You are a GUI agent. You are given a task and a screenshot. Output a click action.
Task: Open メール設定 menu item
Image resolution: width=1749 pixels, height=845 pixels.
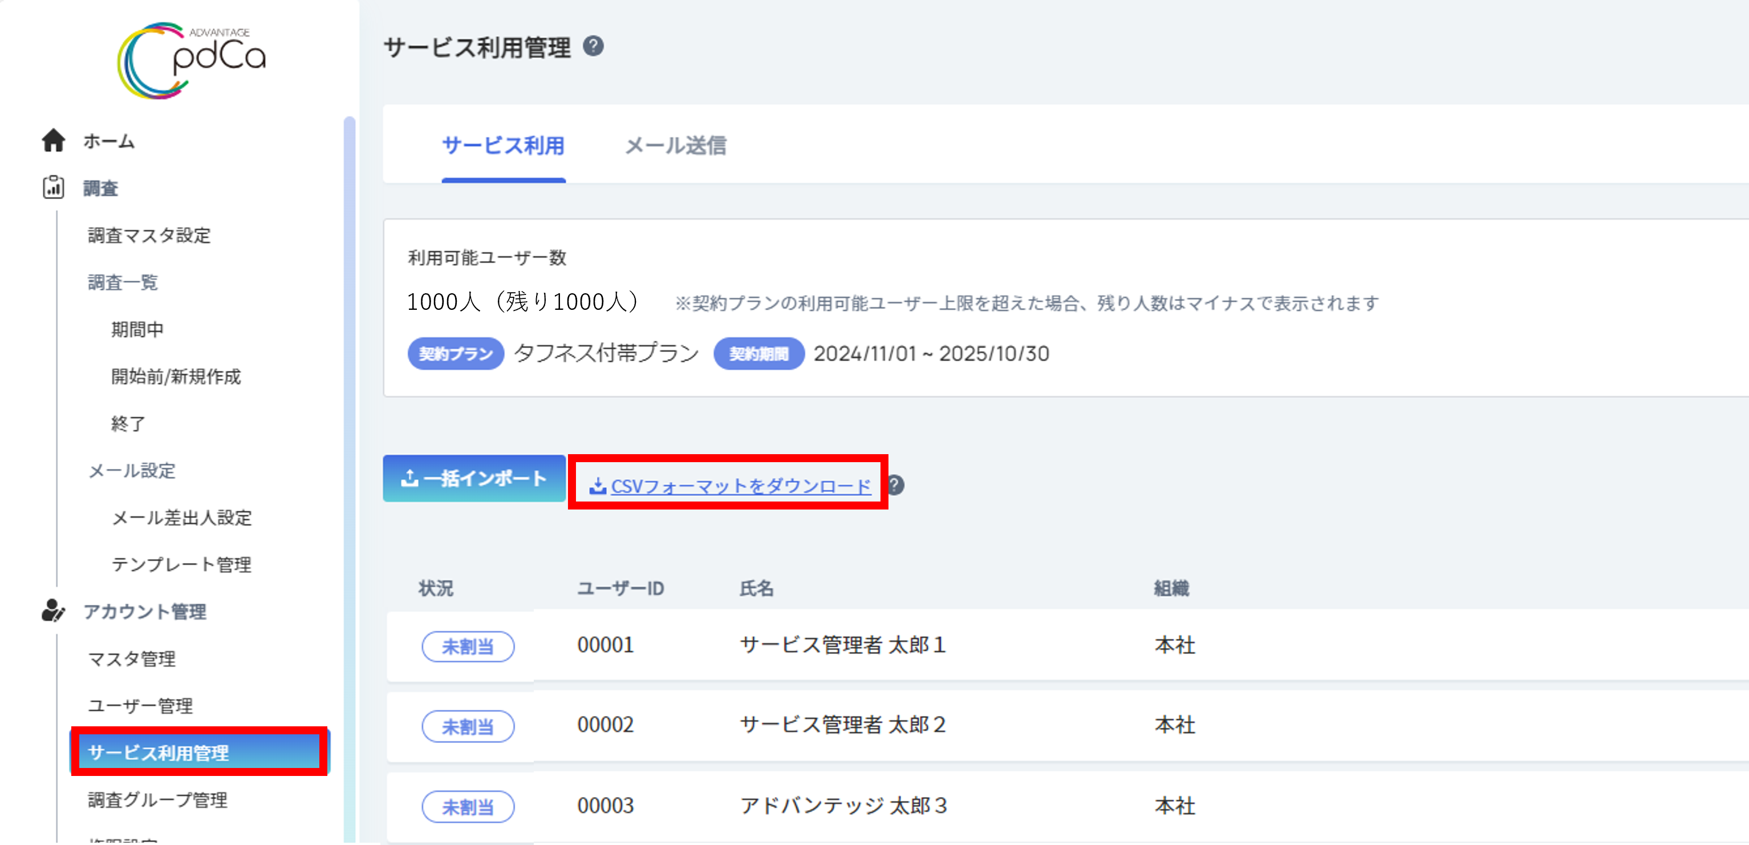click(x=132, y=470)
